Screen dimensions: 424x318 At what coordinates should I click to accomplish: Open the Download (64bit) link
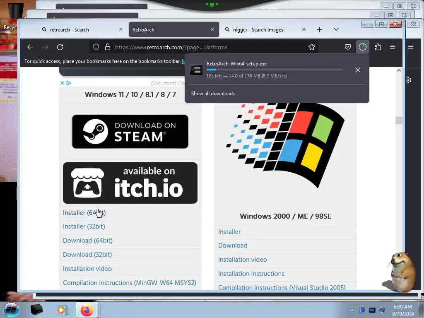click(88, 241)
